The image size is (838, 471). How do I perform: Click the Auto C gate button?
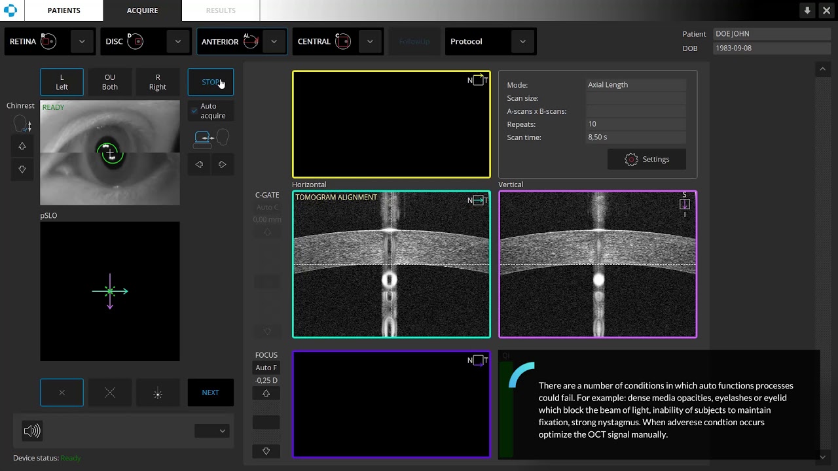[x=267, y=207]
